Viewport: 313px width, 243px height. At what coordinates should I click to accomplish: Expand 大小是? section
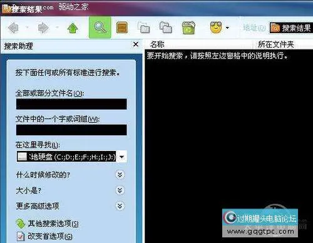click(x=120, y=190)
